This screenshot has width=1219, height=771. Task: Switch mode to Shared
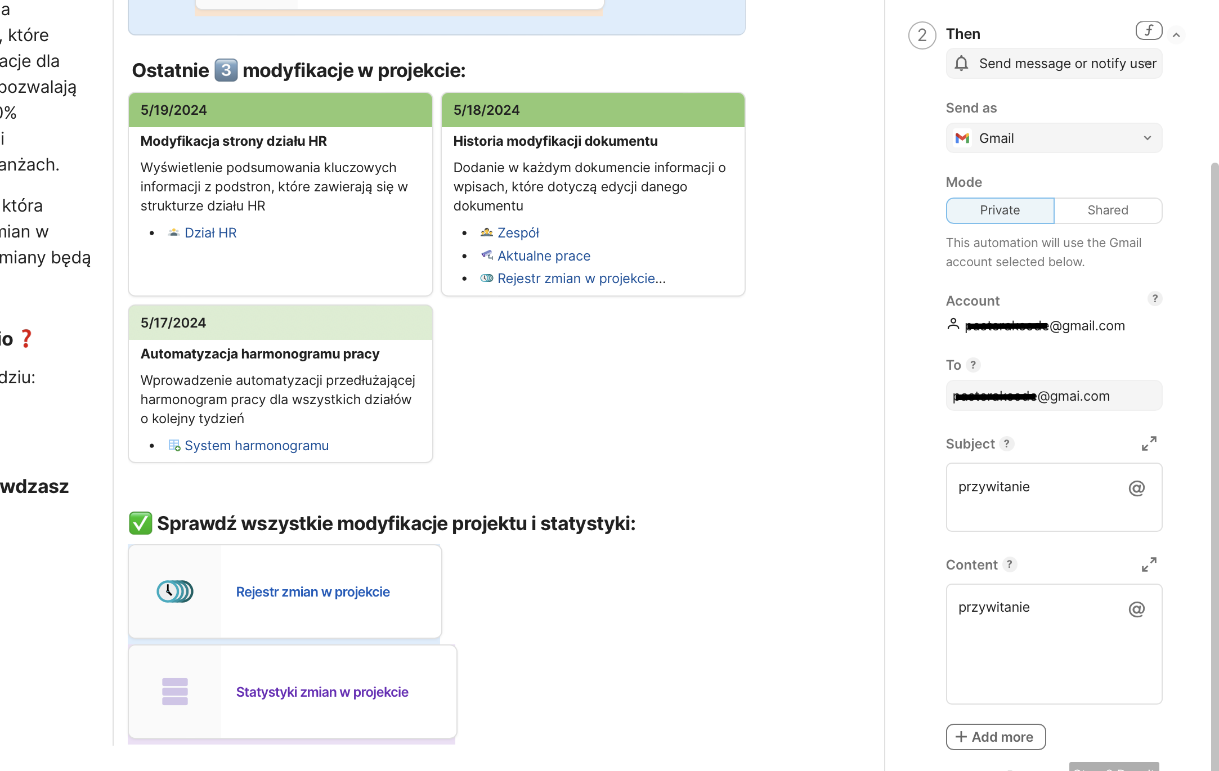tap(1108, 210)
